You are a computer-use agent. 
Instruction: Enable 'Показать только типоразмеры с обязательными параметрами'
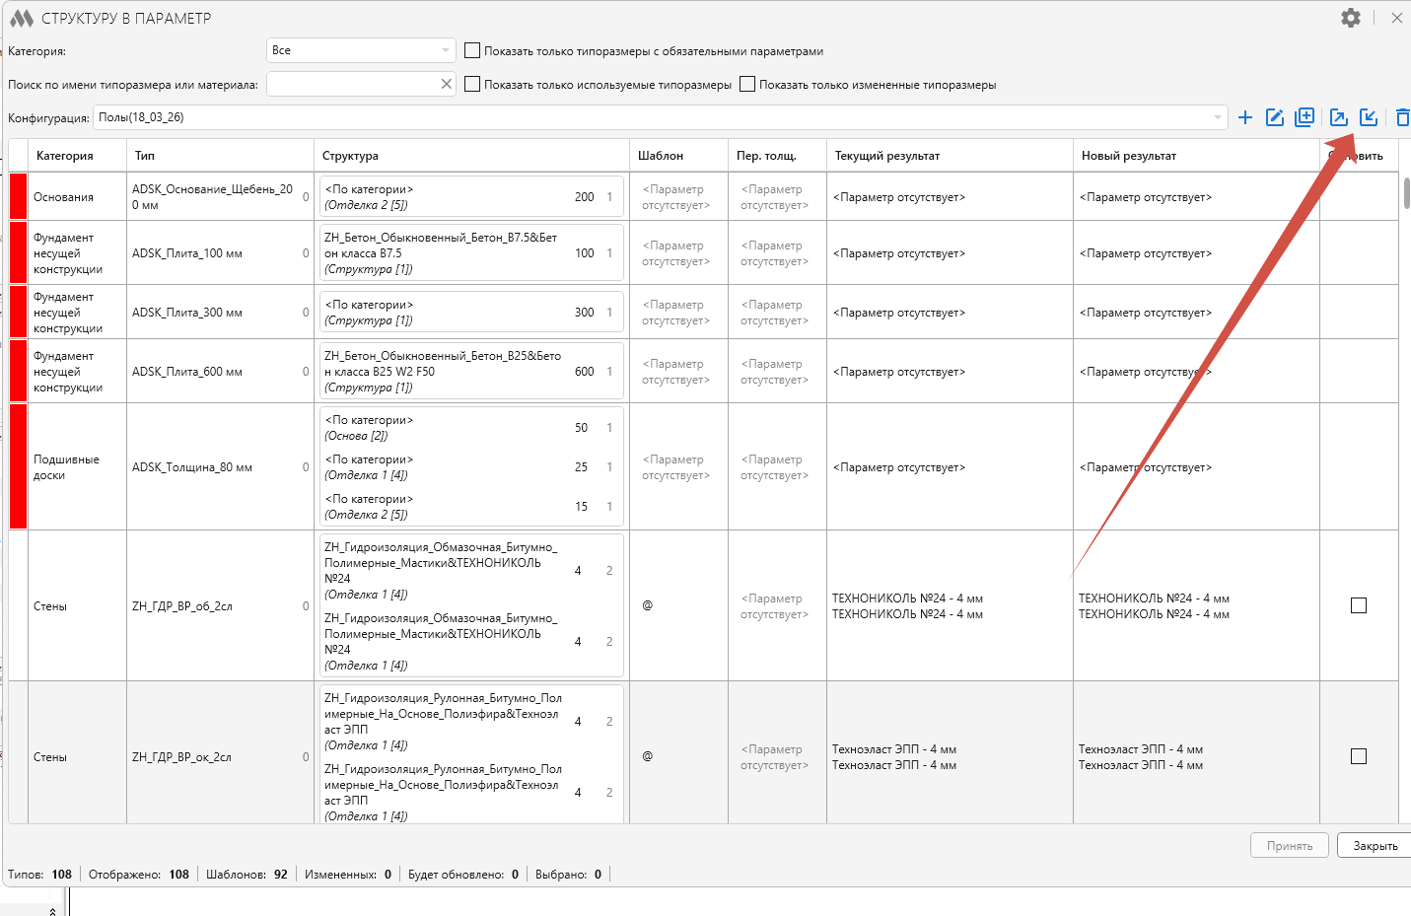[x=472, y=50]
